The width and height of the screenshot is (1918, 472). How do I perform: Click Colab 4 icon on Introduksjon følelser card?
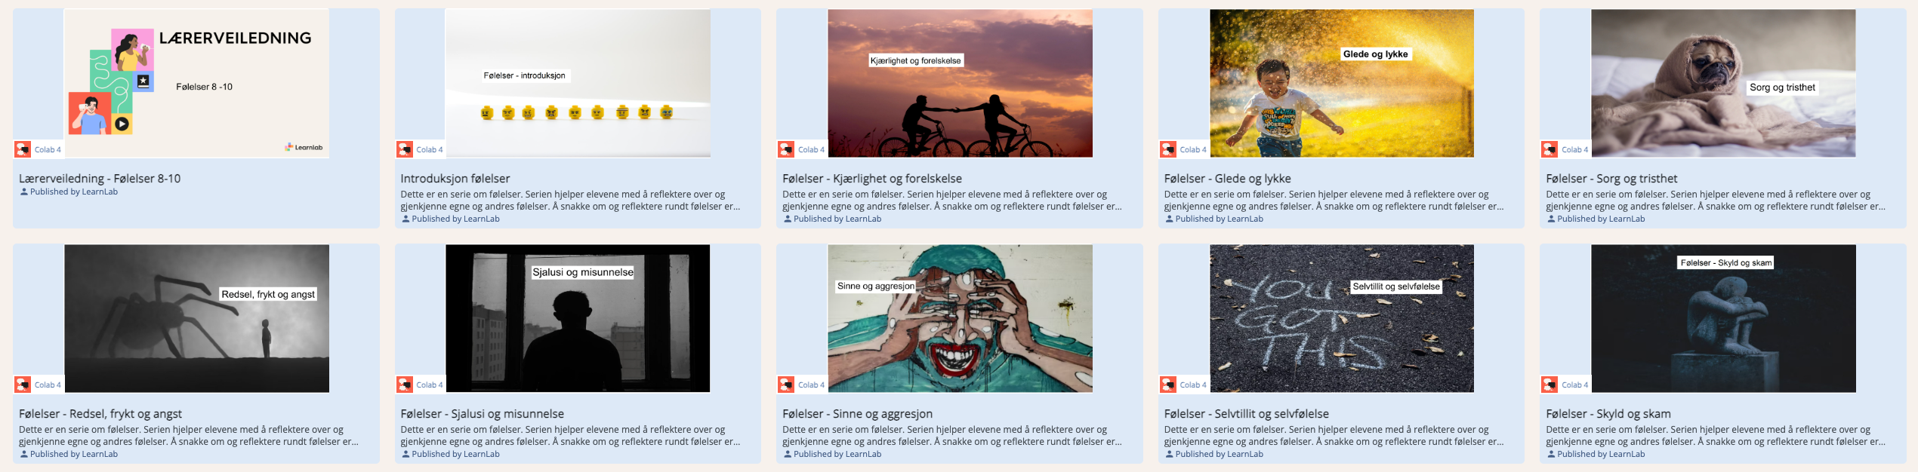pyautogui.click(x=405, y=149)
